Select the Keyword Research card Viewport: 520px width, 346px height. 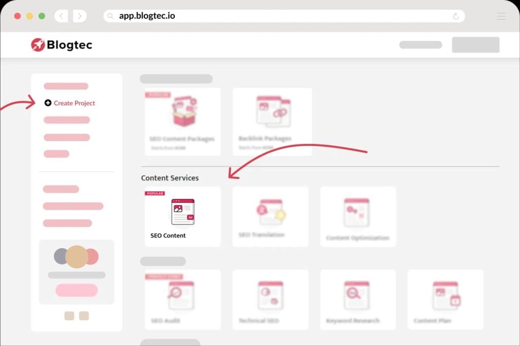click(x=358, y=299)
